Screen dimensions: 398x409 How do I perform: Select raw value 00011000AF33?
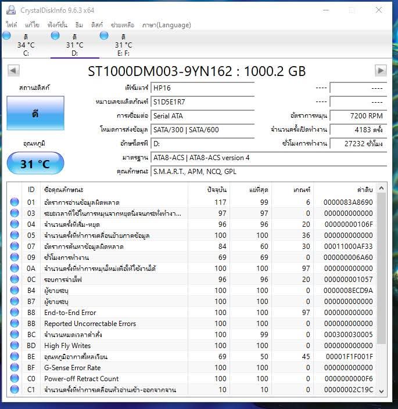pyautogui.click(x=348, y=246)
